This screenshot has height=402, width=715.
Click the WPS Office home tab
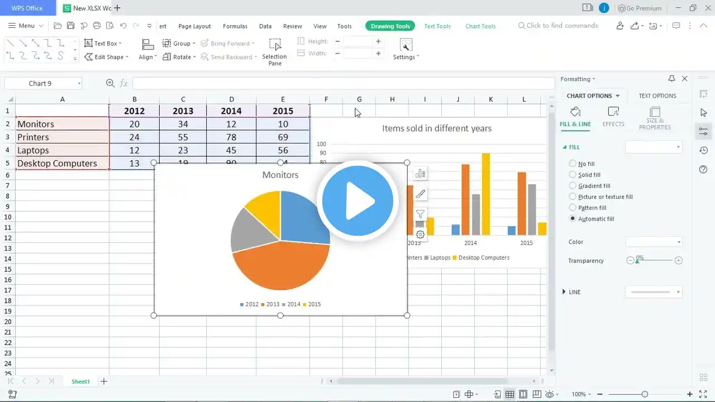(x=27, y=8)
